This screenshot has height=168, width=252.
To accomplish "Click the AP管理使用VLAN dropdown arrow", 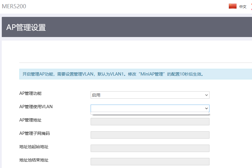I will click(x=207, y=108).
